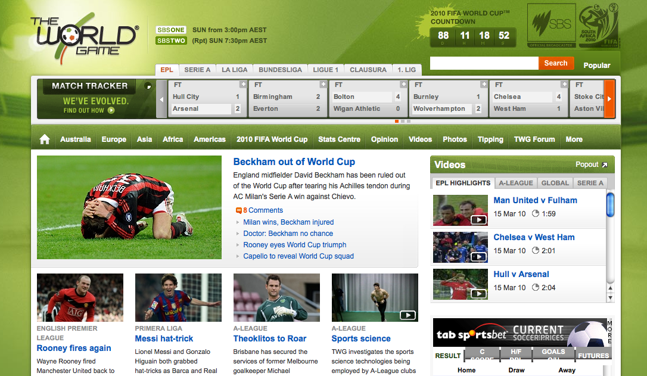Open the Stats Centre nav item
The image size is (647, 376).
(339, 139)
